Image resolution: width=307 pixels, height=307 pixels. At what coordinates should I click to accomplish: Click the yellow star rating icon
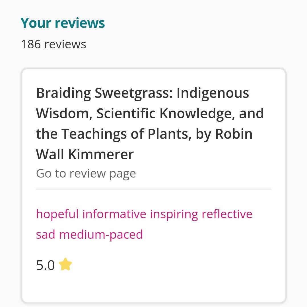coord(65,264)
